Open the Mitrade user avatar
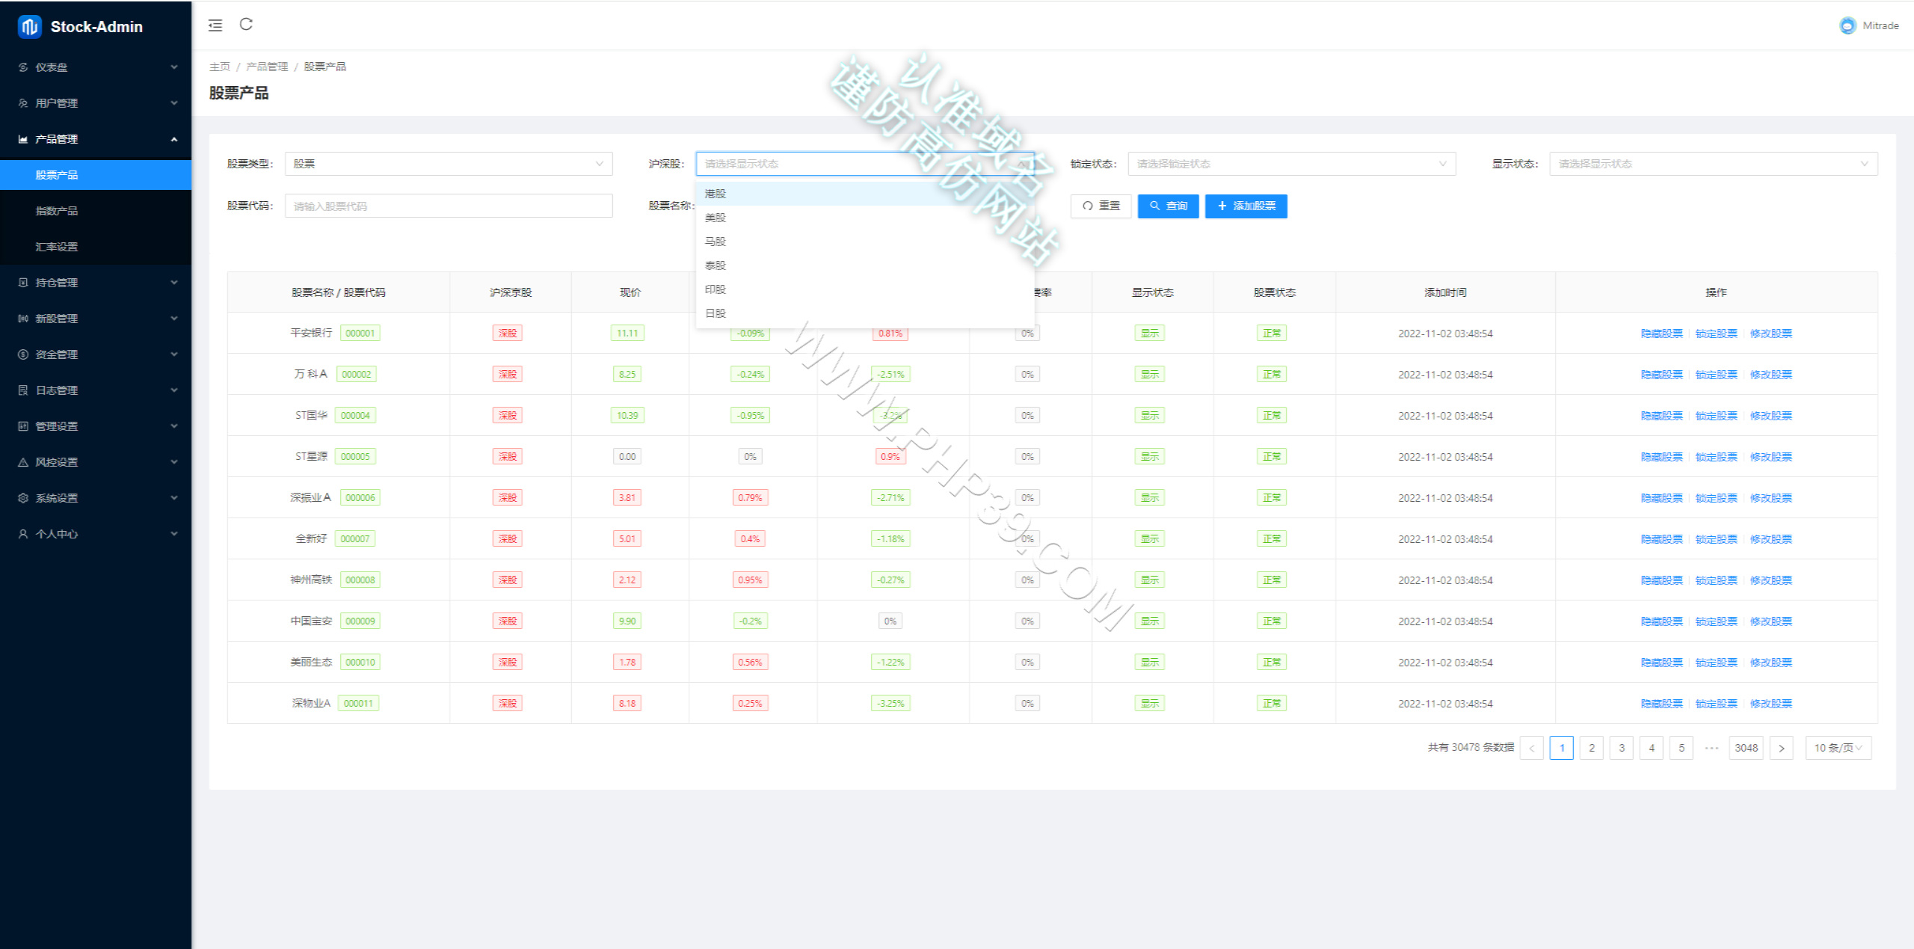This screenshot has width=1914, height=949. pos(1847,25)
